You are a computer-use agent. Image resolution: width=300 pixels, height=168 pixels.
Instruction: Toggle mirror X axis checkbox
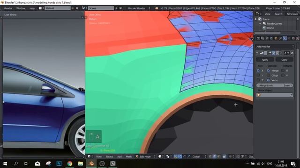coord(258,70)
